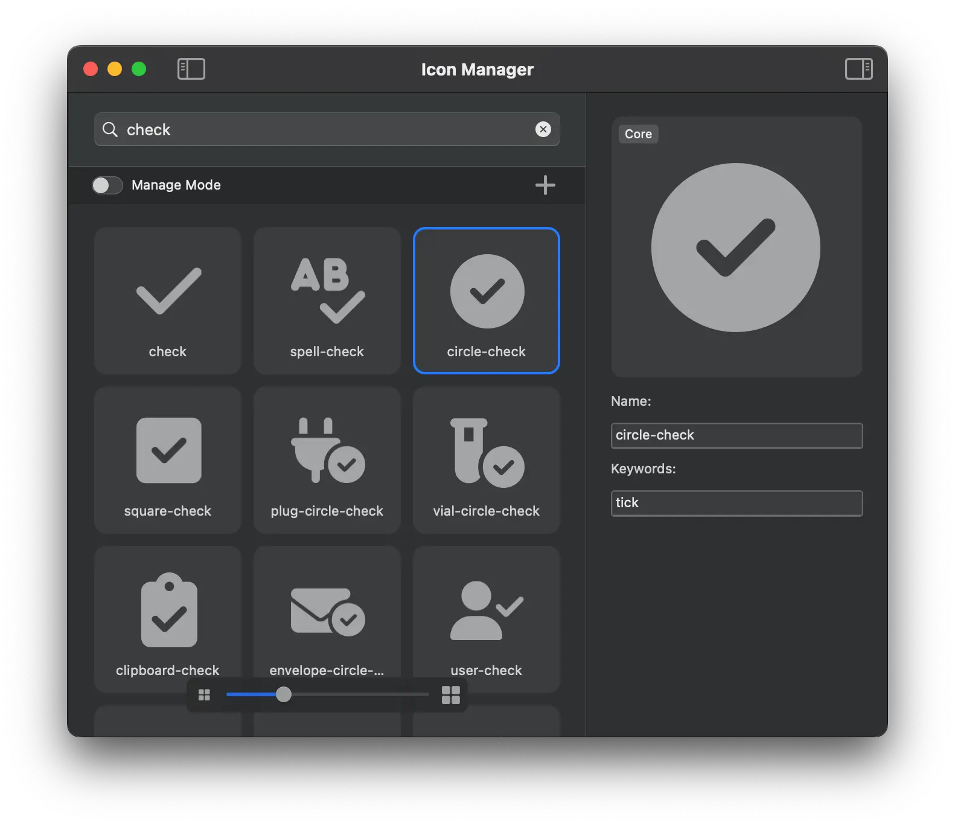Select the square-check icon tile

pos(168,460)
